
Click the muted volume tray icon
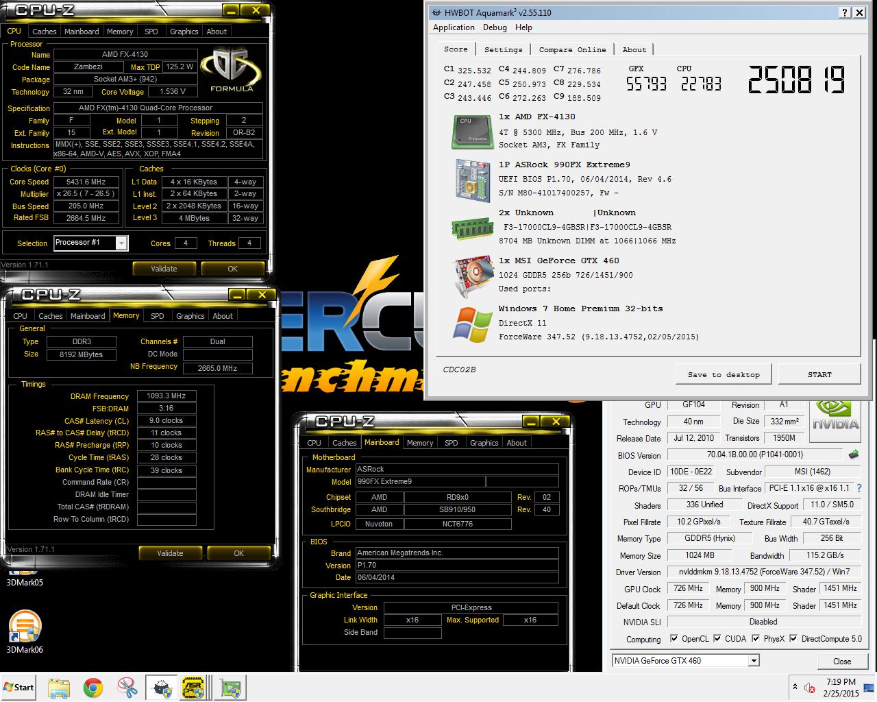point(809,688)
